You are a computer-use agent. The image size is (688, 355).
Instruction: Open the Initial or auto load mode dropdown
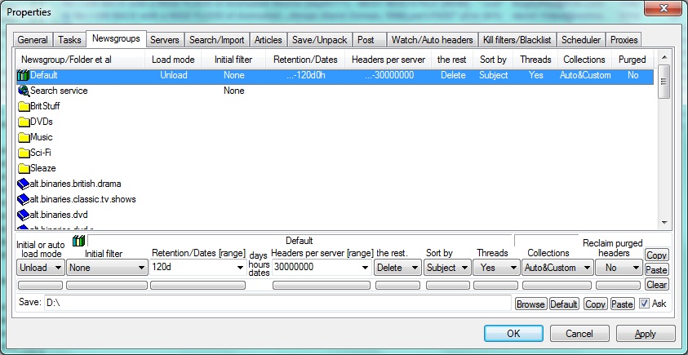point(40,267)
